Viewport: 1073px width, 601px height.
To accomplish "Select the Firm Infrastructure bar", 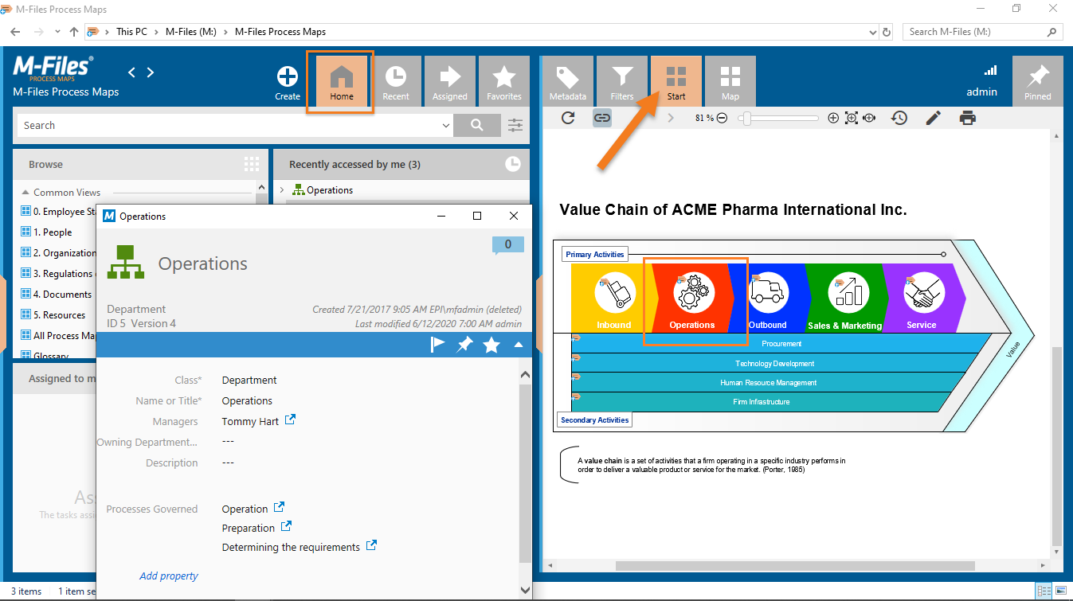I will pyautogui.click(x=762, y=402).
